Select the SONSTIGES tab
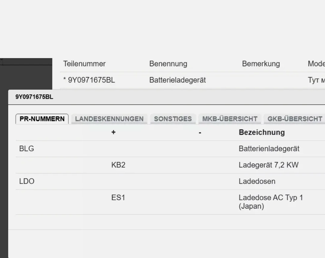The width and height of the screenshot is (325, 258). click(x=173, y=119)
